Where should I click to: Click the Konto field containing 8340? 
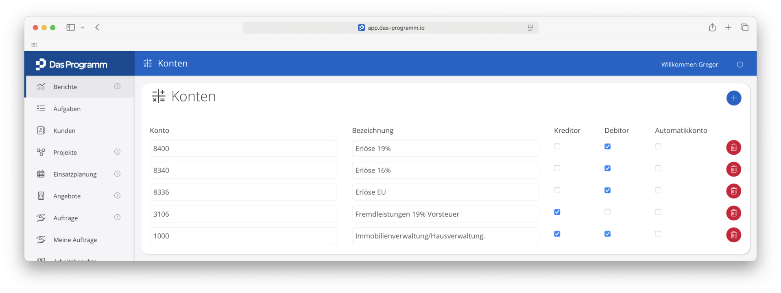click(x=243, y=170)
